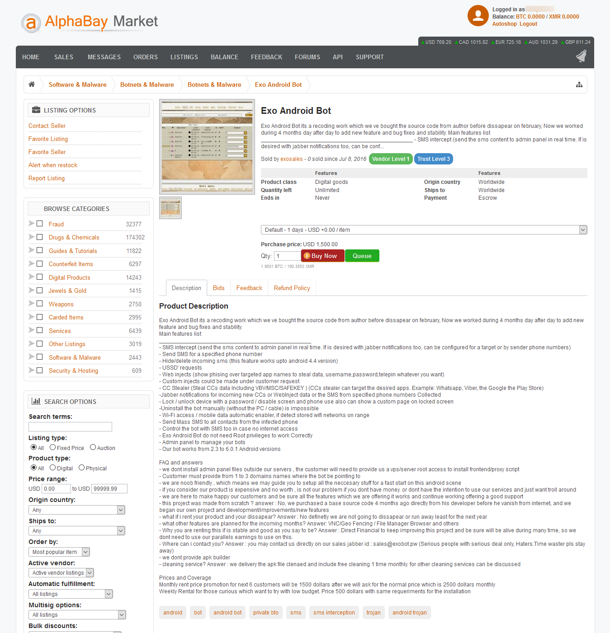Screen dimensions: 610x633
Task: Select Digital product type
Action: [53, 468]
